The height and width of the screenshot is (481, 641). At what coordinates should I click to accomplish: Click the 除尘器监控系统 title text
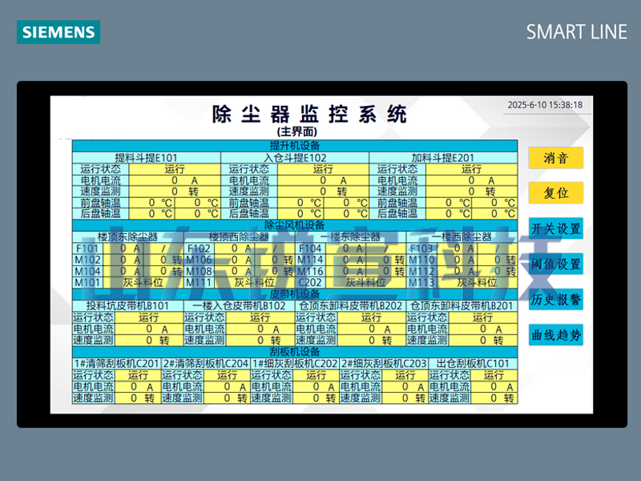[x=309, y=114]
